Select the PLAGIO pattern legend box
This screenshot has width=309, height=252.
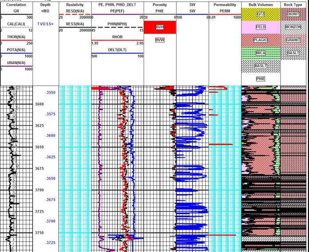click(x=261, y=40)
